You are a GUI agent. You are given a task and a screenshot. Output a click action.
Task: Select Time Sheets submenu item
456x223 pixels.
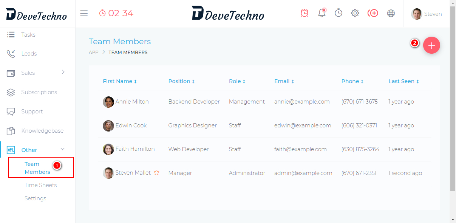click(41, 185)
